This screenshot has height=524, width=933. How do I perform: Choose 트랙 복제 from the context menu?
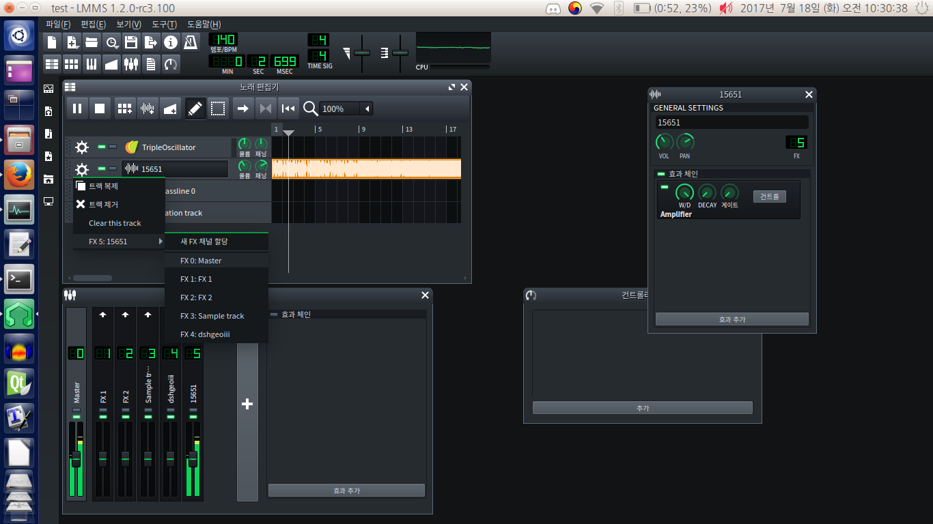[119, 186]
